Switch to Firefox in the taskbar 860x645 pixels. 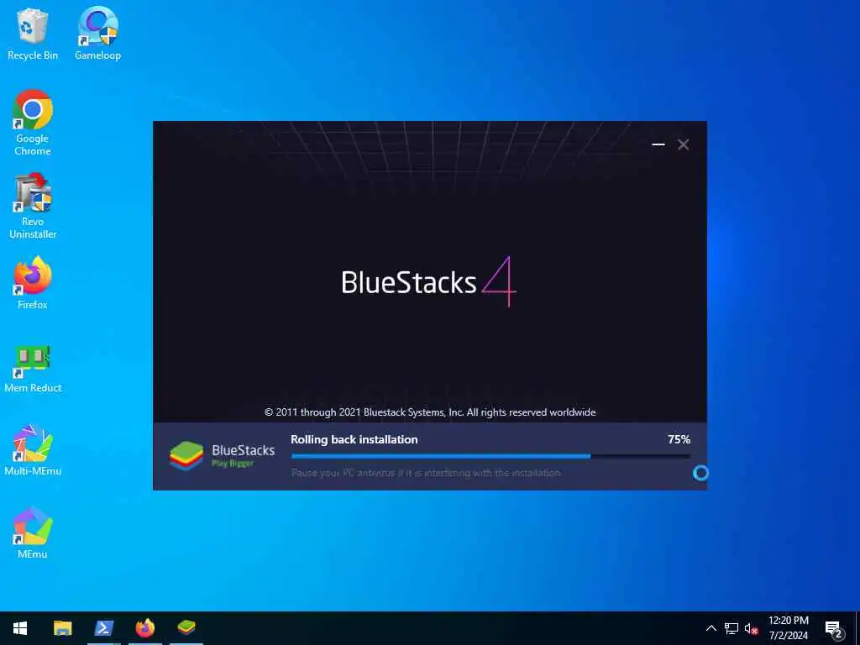pyautogui.click(x=144, y=628)
